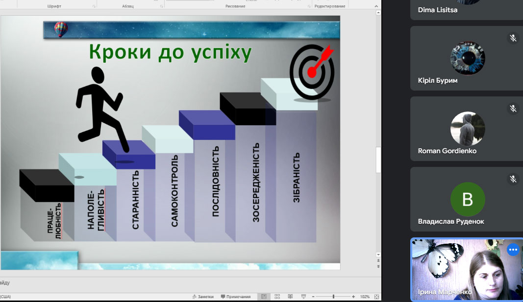523x302 pixels.
Task: Click the slide scrollbar up arrow
Action: [378, 13]
